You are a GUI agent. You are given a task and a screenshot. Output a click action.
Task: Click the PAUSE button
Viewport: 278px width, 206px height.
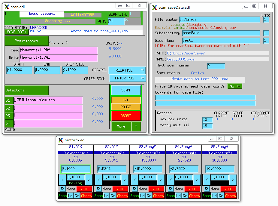(x=126, y=107)
